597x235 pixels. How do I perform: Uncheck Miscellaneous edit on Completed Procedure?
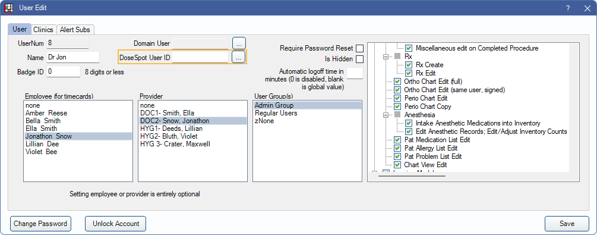pos(409,48)
